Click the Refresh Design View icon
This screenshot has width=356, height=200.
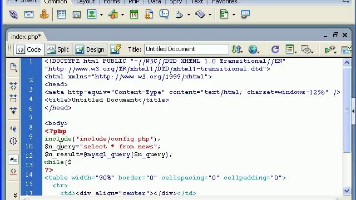(x=275, y=49)
